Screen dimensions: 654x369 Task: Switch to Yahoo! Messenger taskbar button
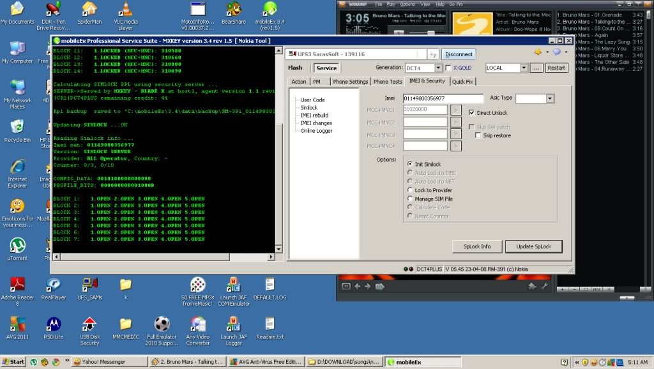coord(110,362)
